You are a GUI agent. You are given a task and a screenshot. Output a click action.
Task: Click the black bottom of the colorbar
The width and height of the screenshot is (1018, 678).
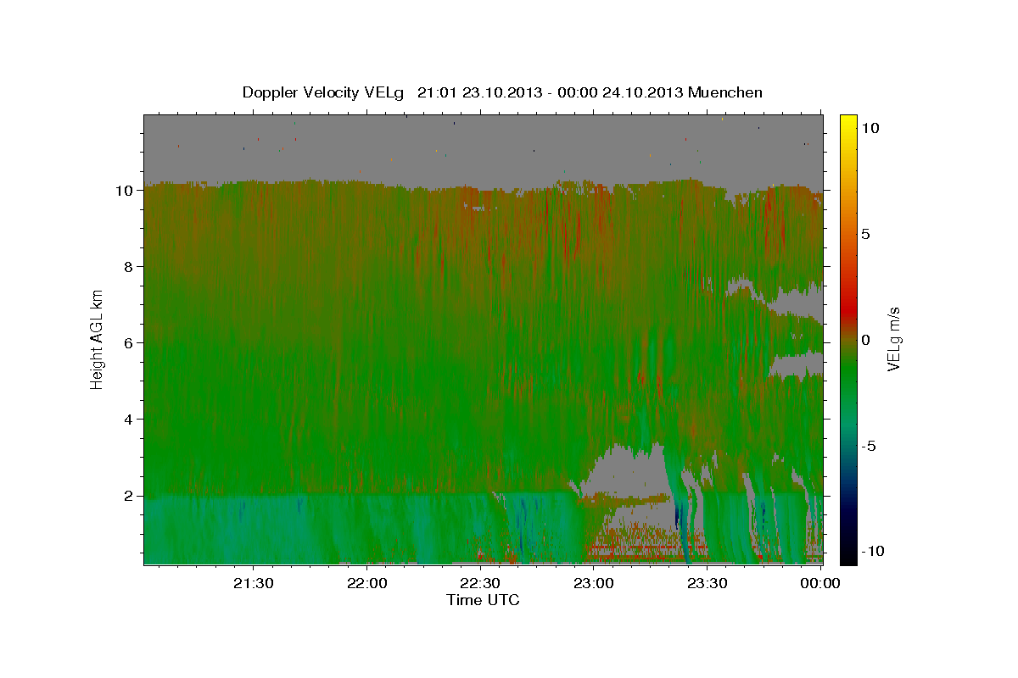[x=848, y=557]
